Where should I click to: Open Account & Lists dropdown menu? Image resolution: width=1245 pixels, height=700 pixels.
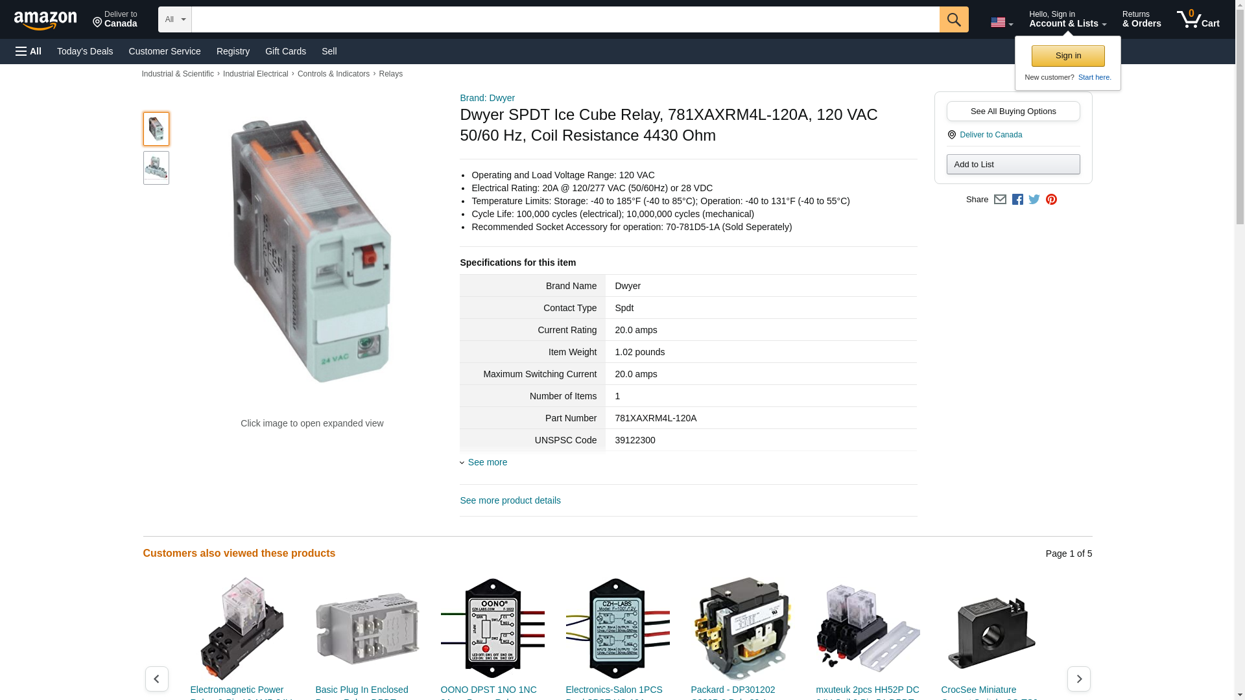pos(1067,19)
